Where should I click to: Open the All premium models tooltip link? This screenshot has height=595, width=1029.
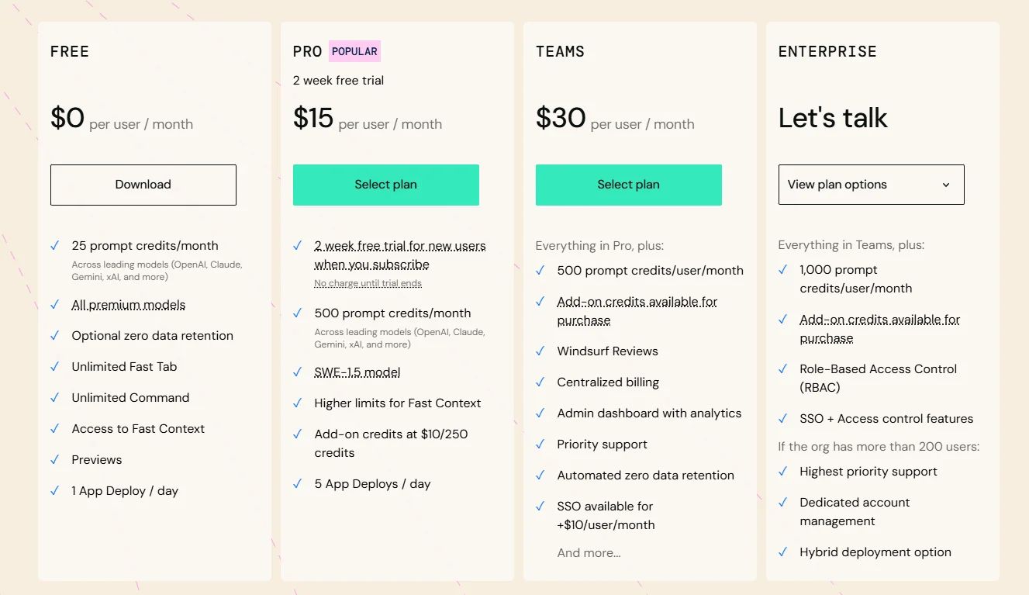coord(129,305)
